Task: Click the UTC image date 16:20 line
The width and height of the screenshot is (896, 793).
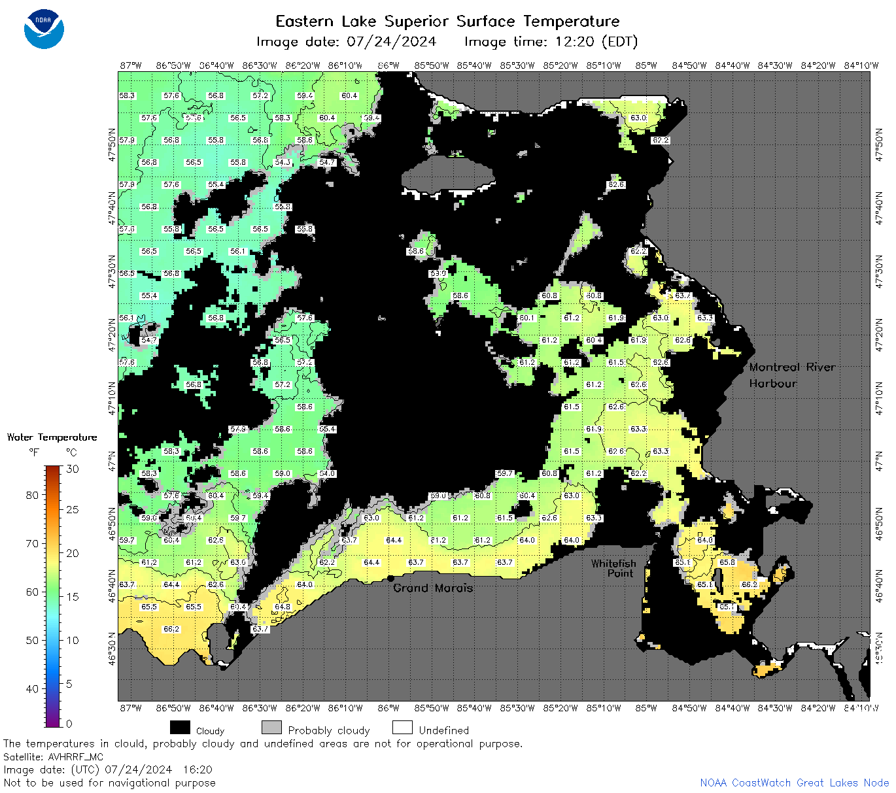Action: (x=108, y=769)
